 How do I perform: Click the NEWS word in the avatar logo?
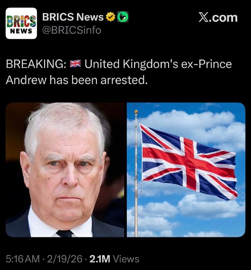pos(21,31)
